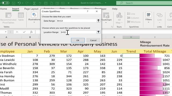Open the Name Box dropdown arrow
This screenshot has height=96, width=172.
[6, 32]
